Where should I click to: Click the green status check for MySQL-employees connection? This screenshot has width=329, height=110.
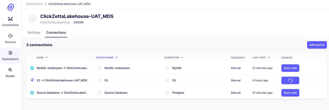pyautogui.click(x=32, y=68)
